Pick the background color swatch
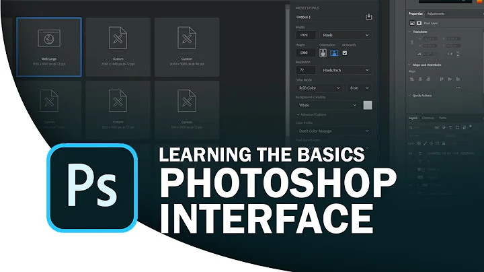Image resolution: width=484 pixels, height=272 pixels. click(367, 105)
